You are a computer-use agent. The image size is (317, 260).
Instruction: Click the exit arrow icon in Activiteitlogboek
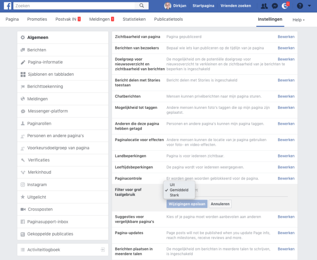(x=102, y=249)
